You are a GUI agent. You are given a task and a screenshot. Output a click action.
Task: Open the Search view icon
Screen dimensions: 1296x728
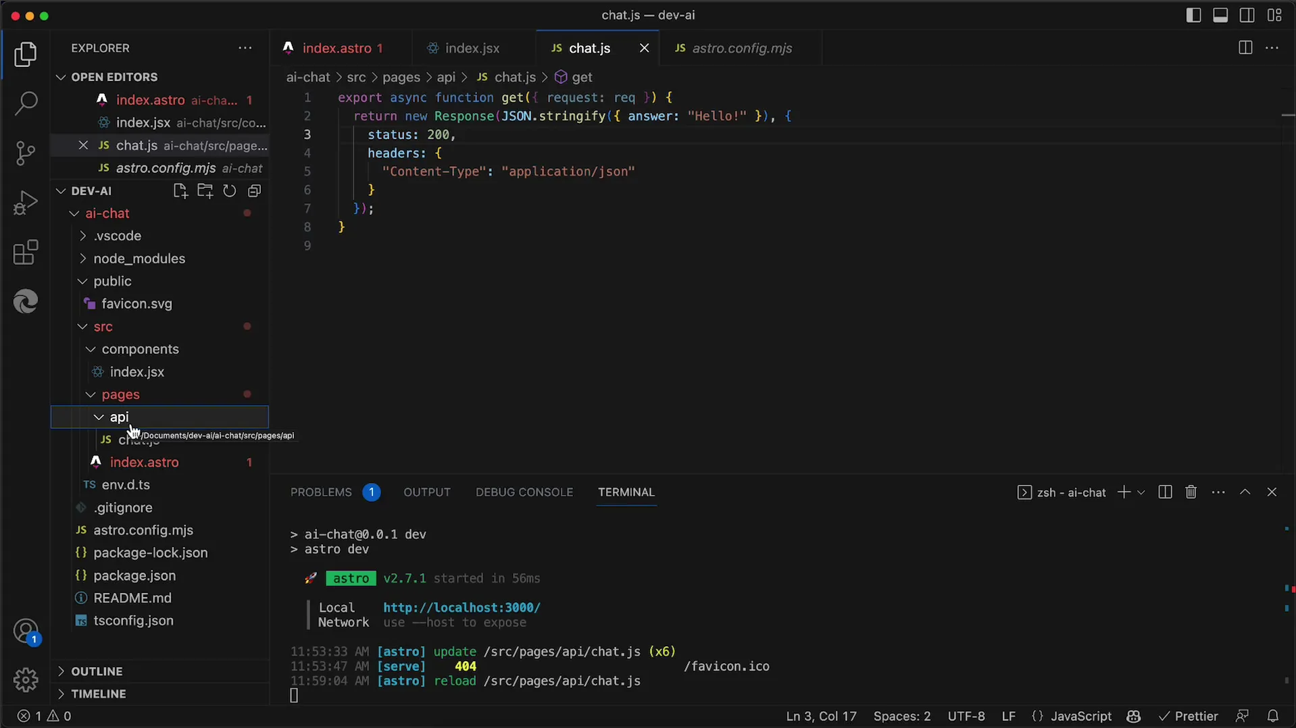26,103
